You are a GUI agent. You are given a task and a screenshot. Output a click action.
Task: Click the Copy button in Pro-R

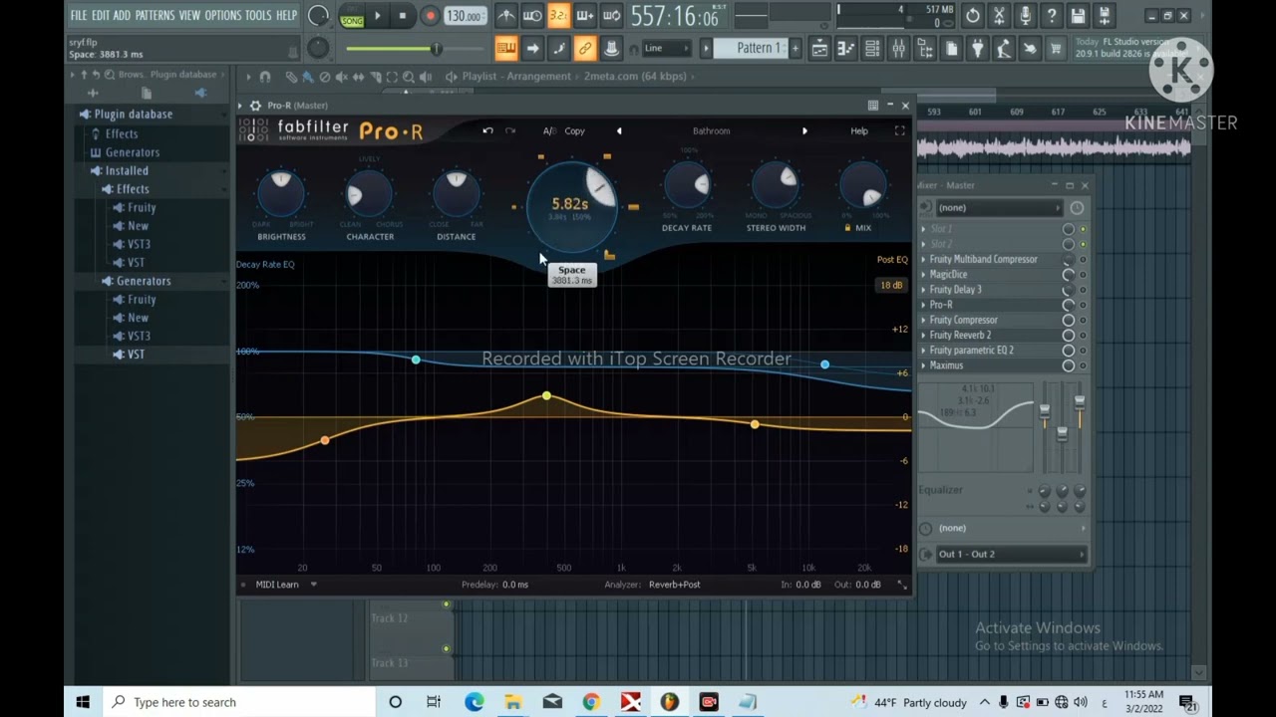(x=575, y=130)
